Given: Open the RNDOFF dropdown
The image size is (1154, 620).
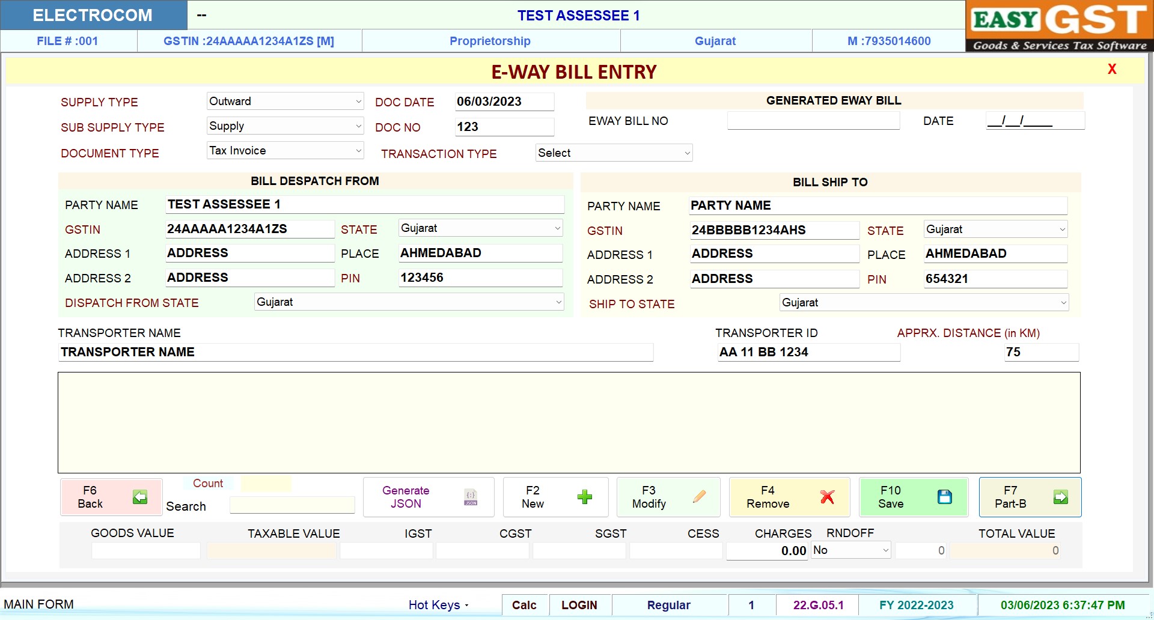Looking at the screenshot, I should 885,550.
